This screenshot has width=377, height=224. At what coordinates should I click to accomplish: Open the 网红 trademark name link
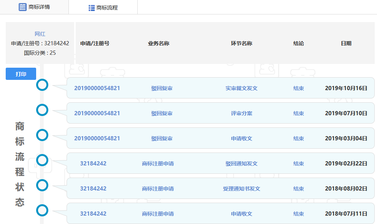(40, 34)
